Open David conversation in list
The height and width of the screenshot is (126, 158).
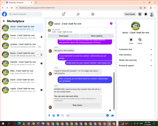tap(22, 81)
